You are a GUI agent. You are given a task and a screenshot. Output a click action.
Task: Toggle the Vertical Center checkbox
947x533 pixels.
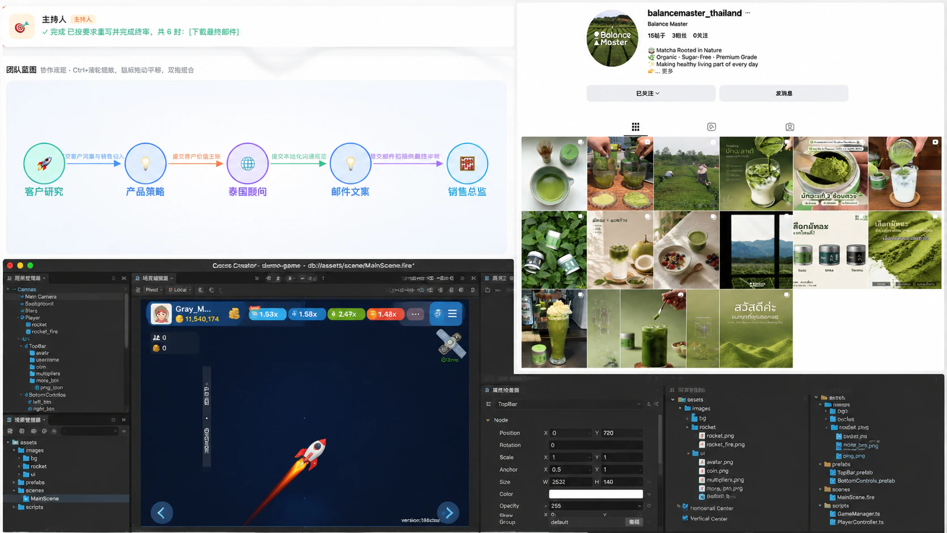pyautogui.click(x=685, y=518)
